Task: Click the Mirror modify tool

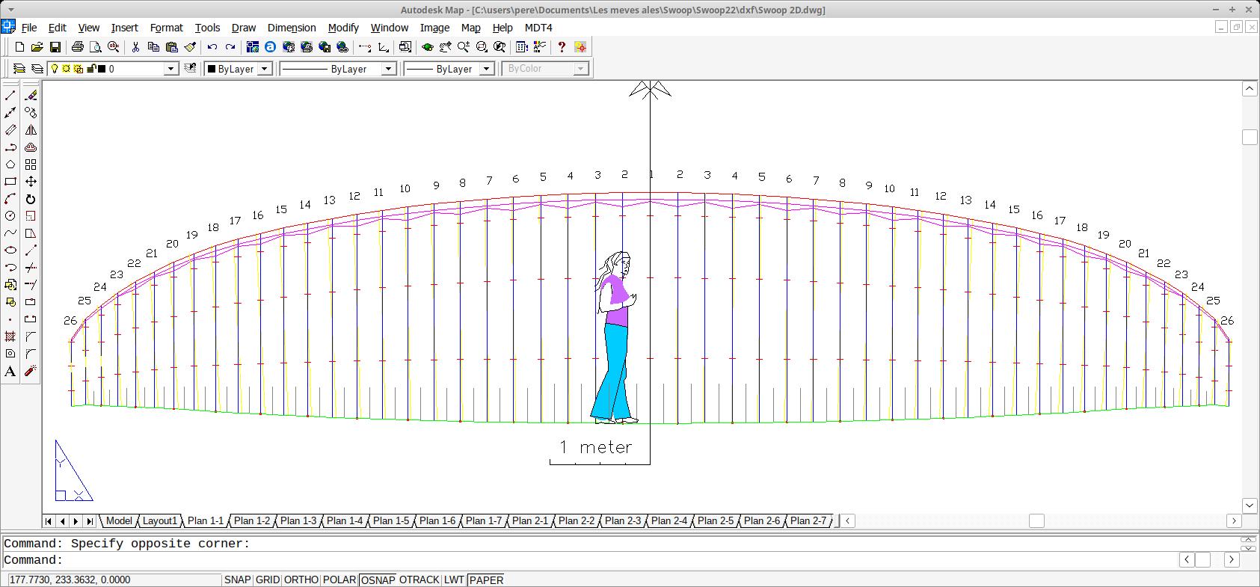Action: [31, 130]
